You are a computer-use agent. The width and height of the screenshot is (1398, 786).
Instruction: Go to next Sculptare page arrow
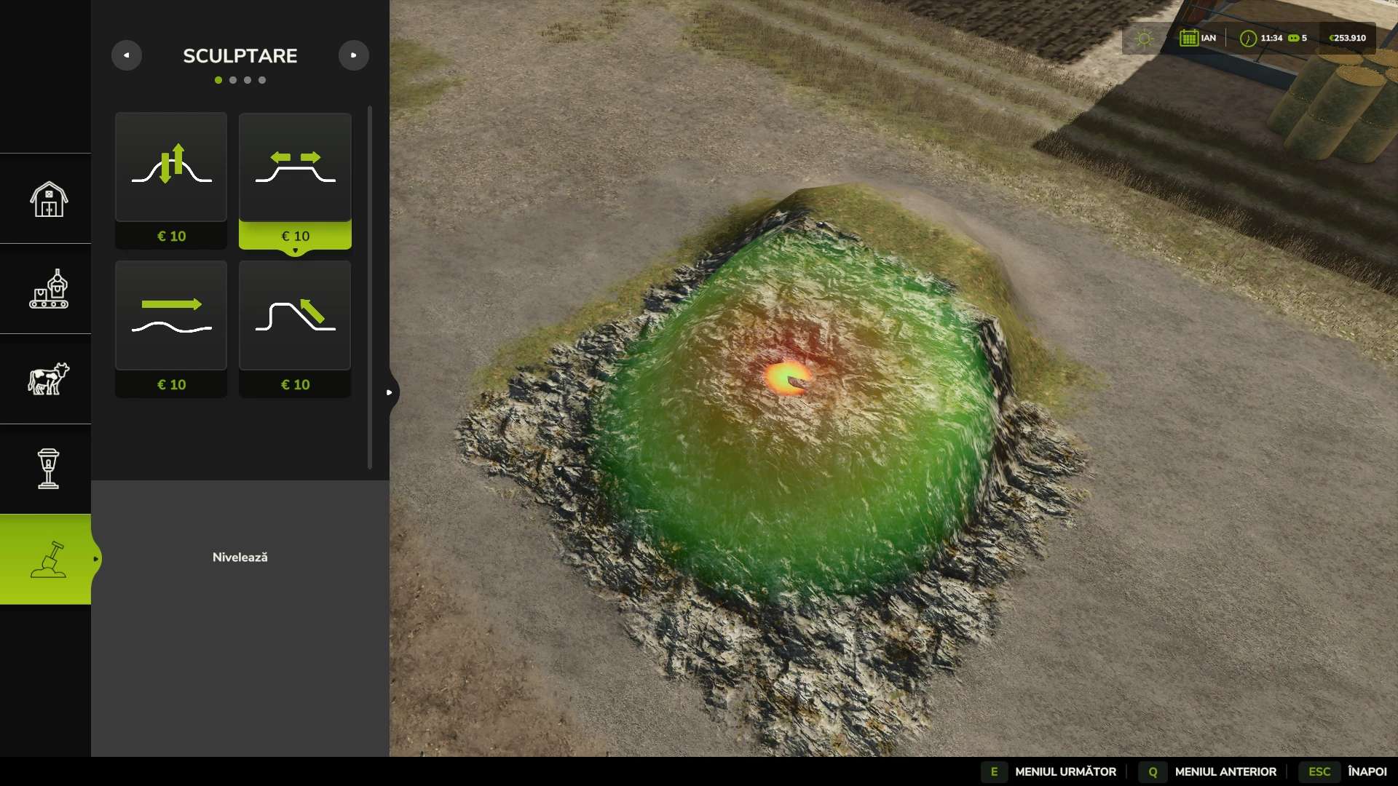pyautogui.click(x=353, y=55)
